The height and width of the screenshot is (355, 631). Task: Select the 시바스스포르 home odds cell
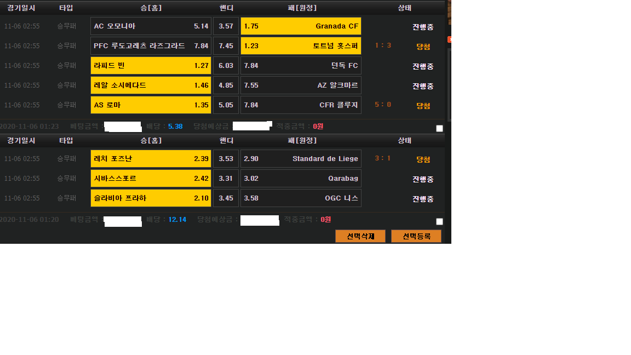click(x=151, y=179)
